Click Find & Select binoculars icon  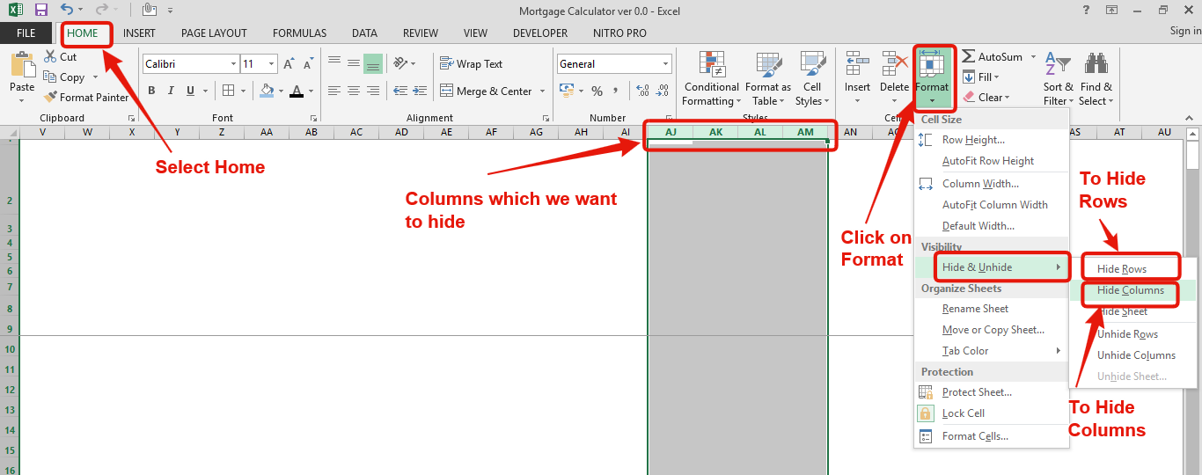[1096, 64]
